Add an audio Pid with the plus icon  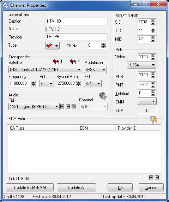coord(62,107)
